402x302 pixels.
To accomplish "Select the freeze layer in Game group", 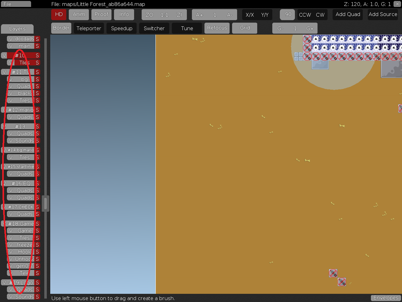I will pyautogui.click(x=24, y=245).
